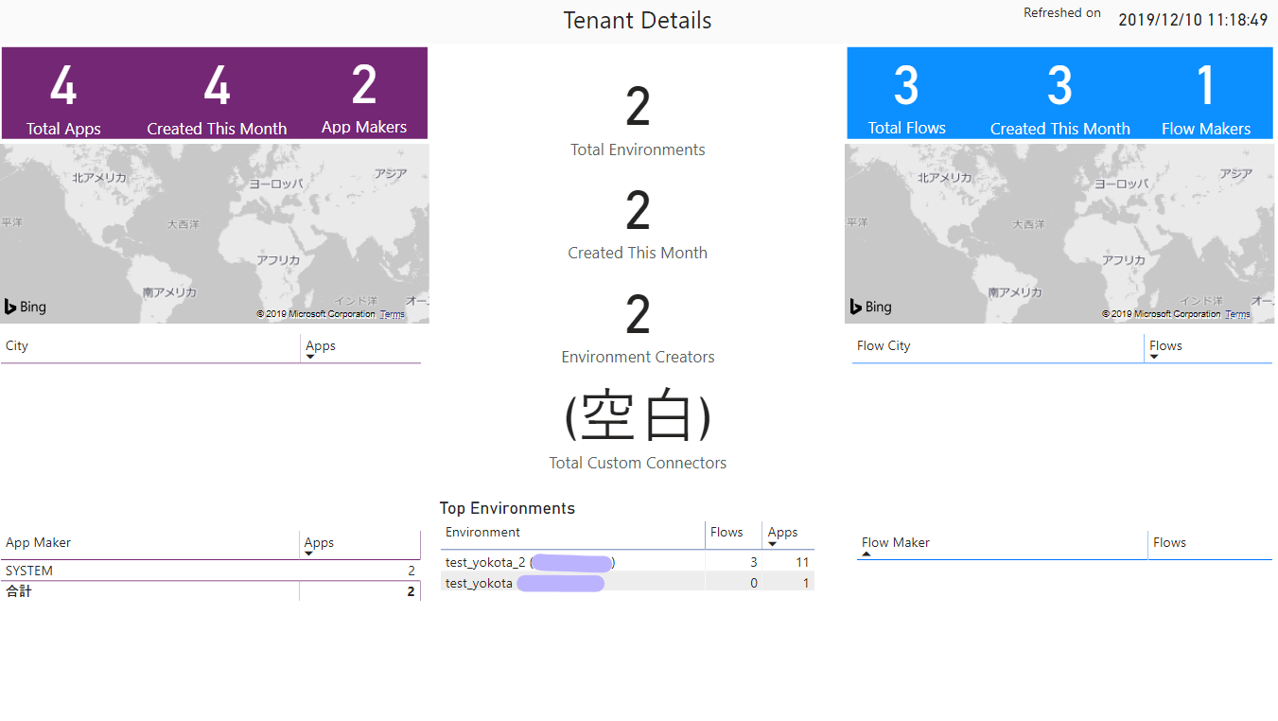The image size is (1278, 721).
Task: Click sort arrow under Flows in Flow City table
Action: click(x=1154, y=357)
